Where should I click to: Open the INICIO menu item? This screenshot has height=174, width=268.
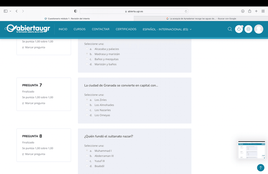[x=63, y=29]
